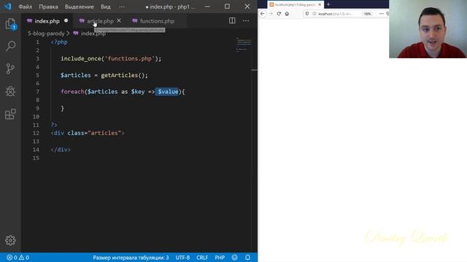Click the tracking protection shield icon
Screen dimensions: 467x262
point(307,14)
